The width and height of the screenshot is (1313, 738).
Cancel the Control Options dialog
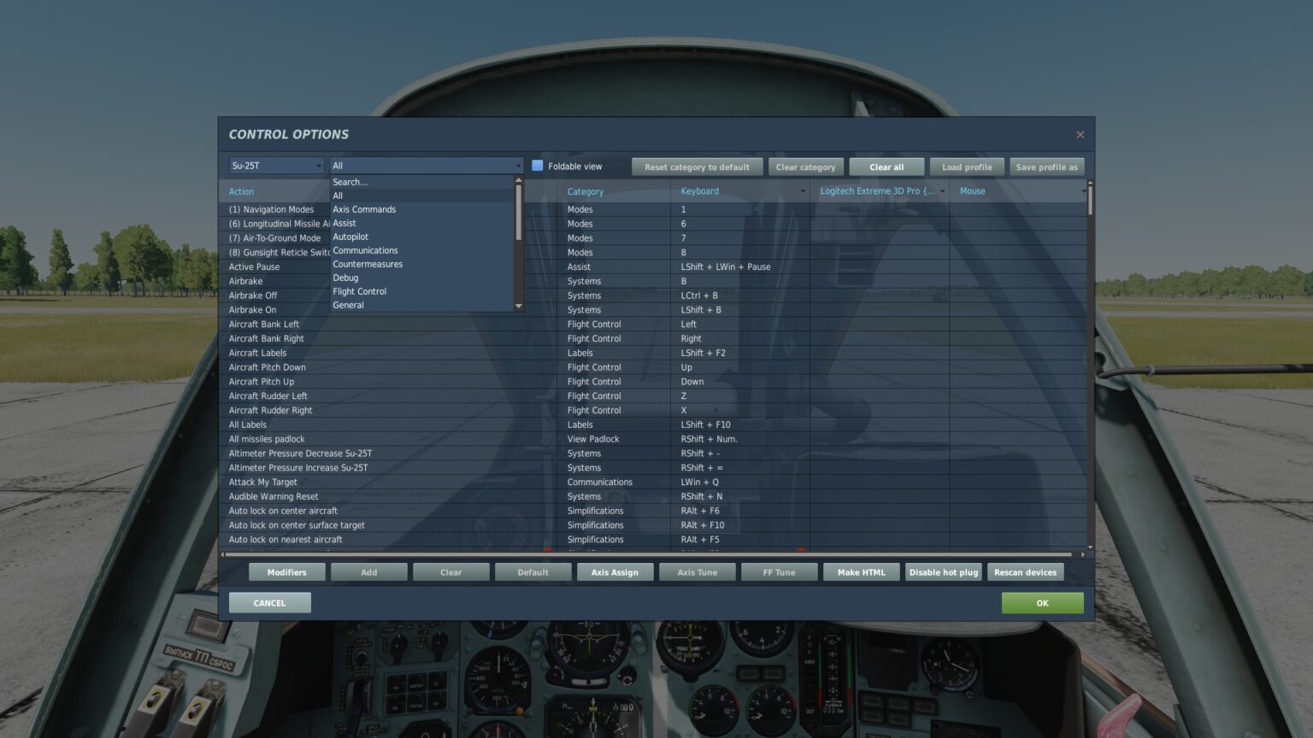coord(269,602)
